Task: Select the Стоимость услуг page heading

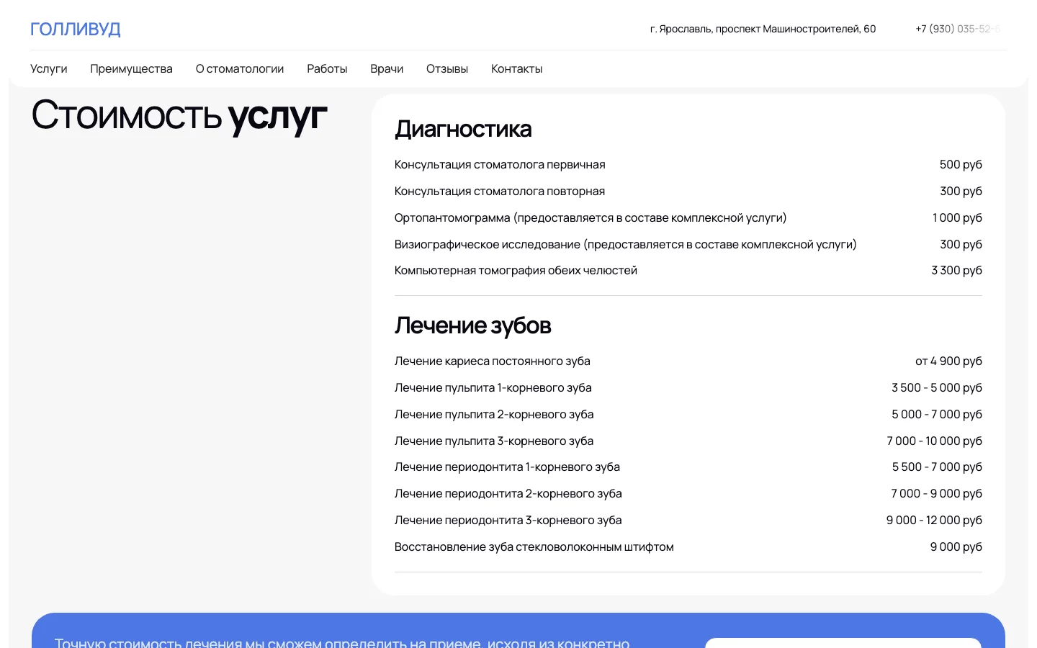Action: (179, 116)
